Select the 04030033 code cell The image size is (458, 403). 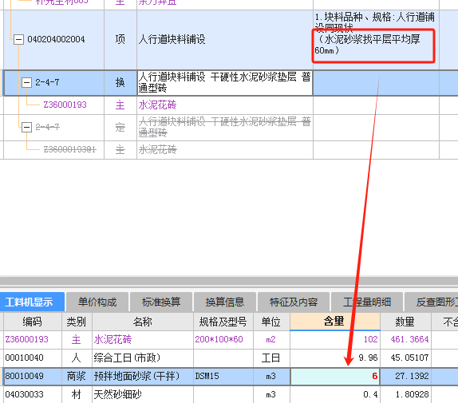(33, 394)
